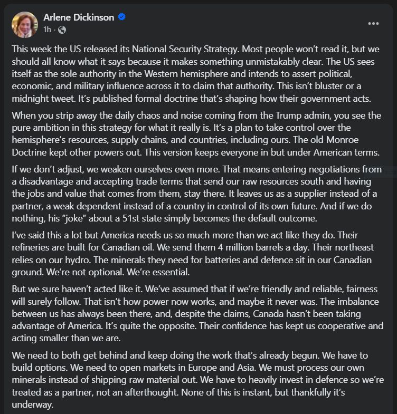Click the "1h" post timestamp
397x414 pixels.
(x=48, y=30)
